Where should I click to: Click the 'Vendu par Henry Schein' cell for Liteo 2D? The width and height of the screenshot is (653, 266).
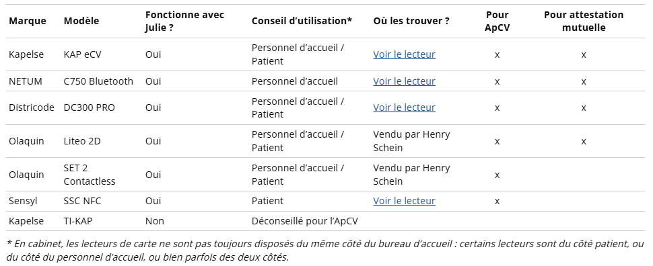coord(411,141)
